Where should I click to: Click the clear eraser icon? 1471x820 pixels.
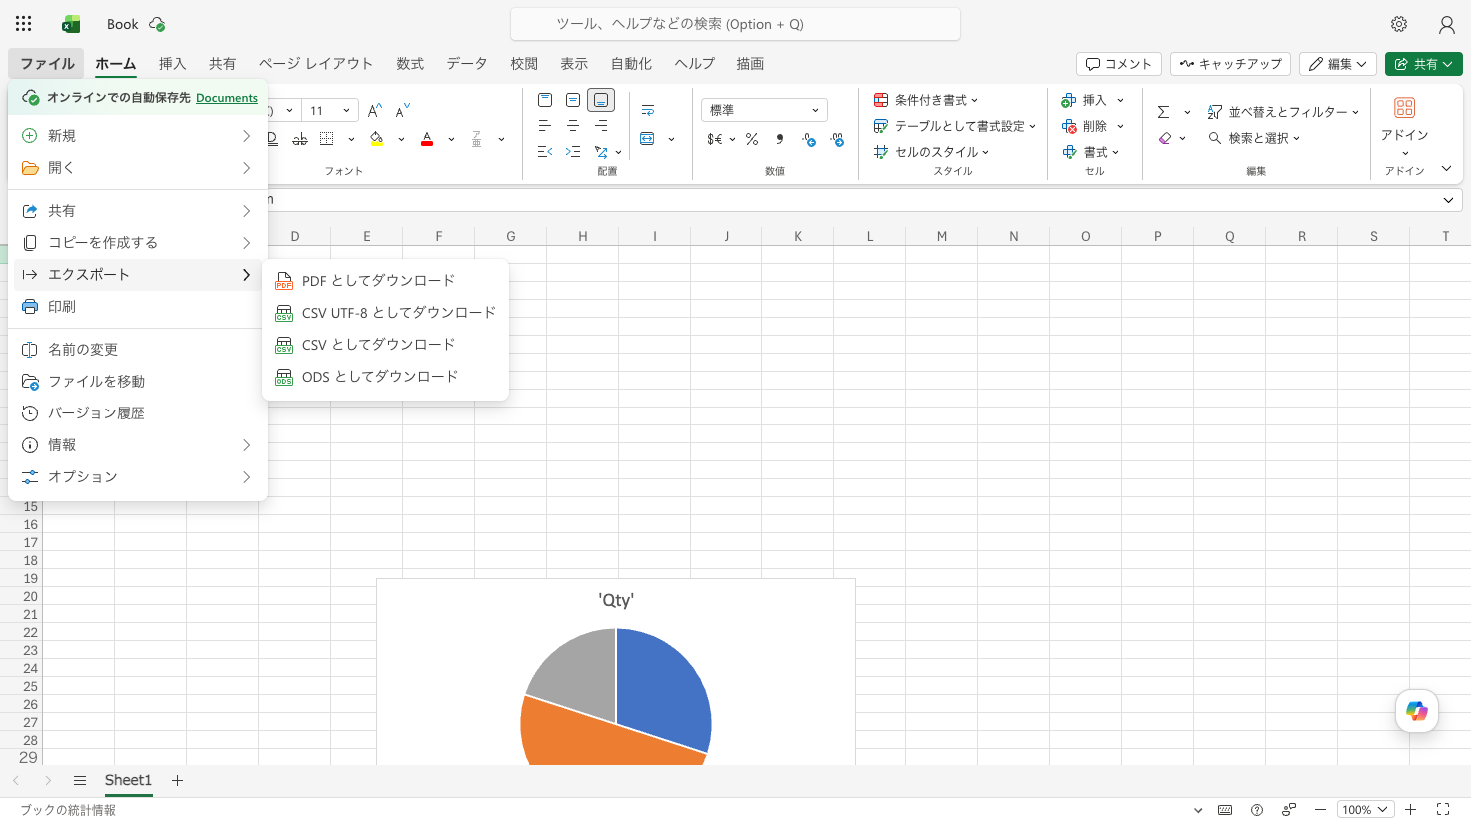pos(1165,138)
